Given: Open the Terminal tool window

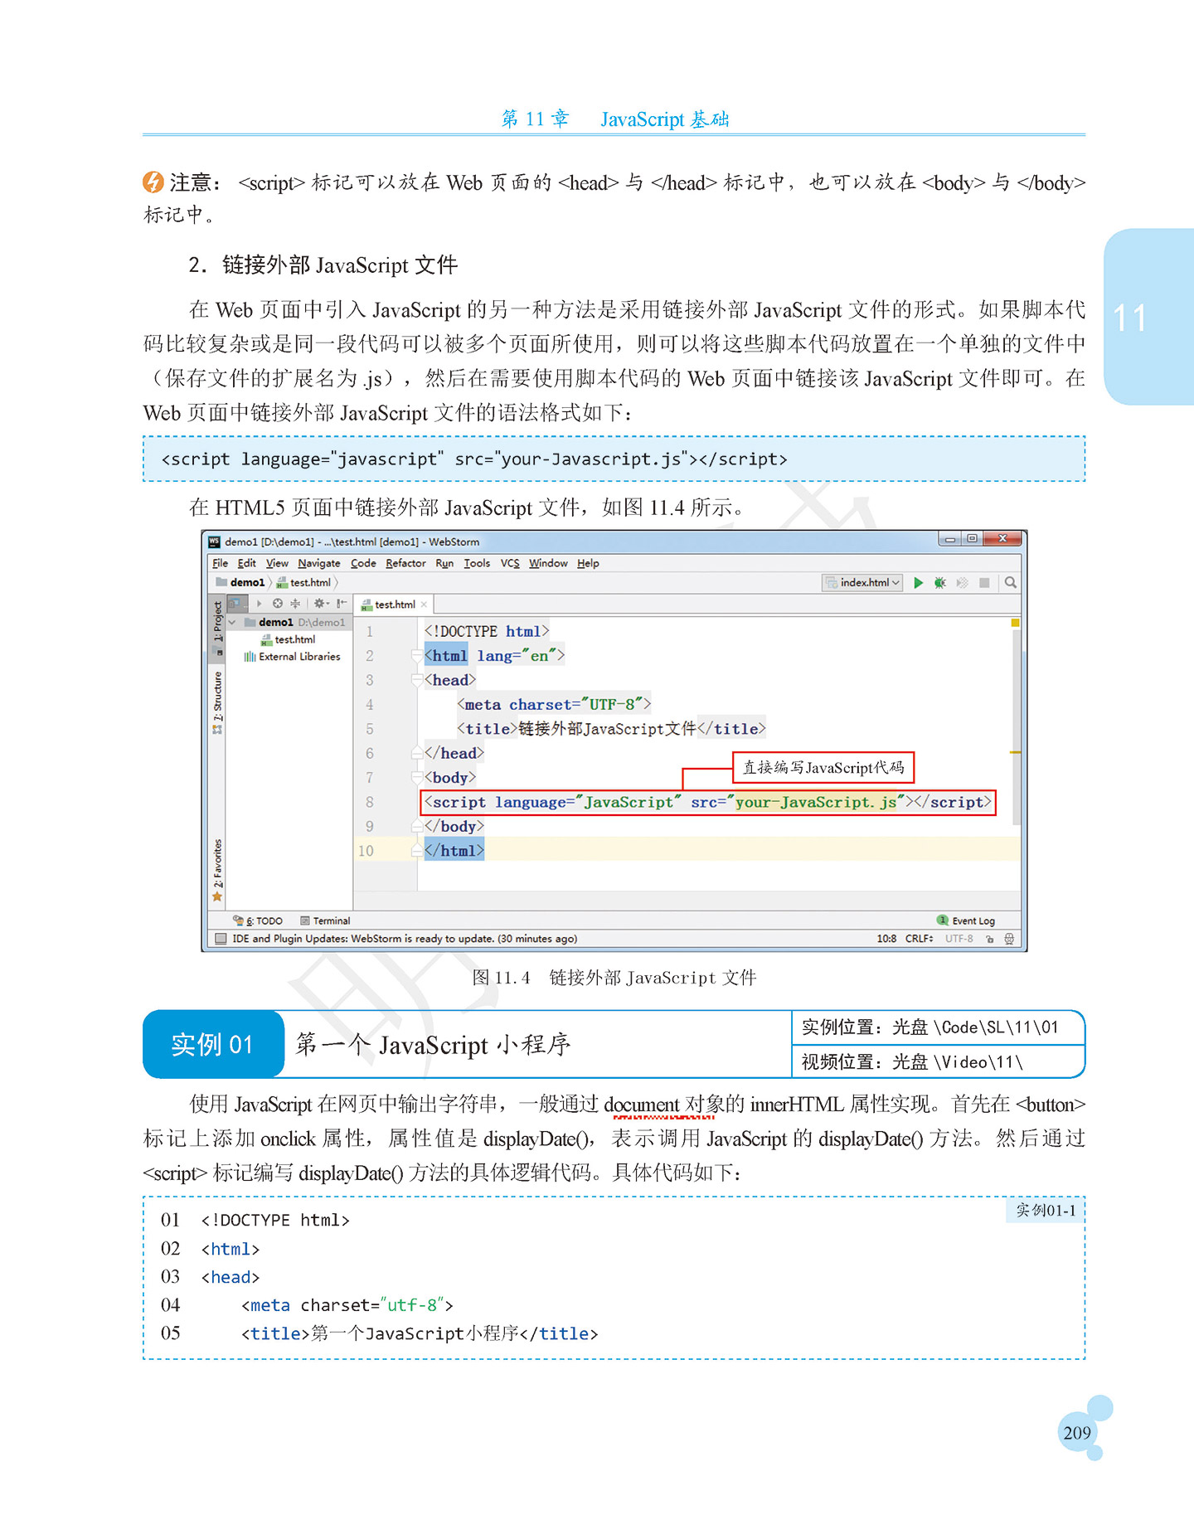Looking at the screenshot, I should point(325,920).
